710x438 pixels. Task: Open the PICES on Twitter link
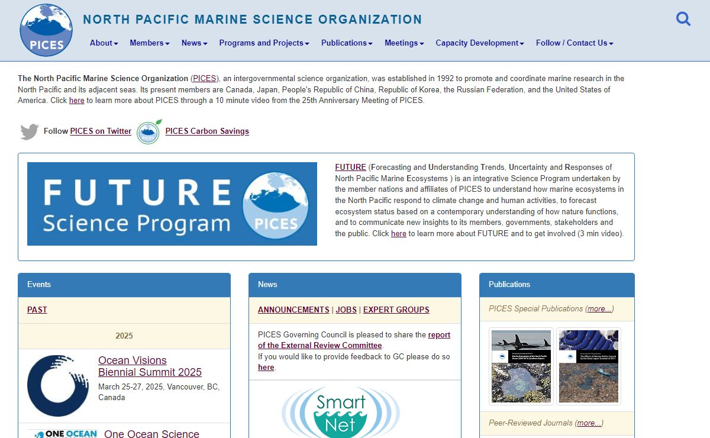point(101,131)
